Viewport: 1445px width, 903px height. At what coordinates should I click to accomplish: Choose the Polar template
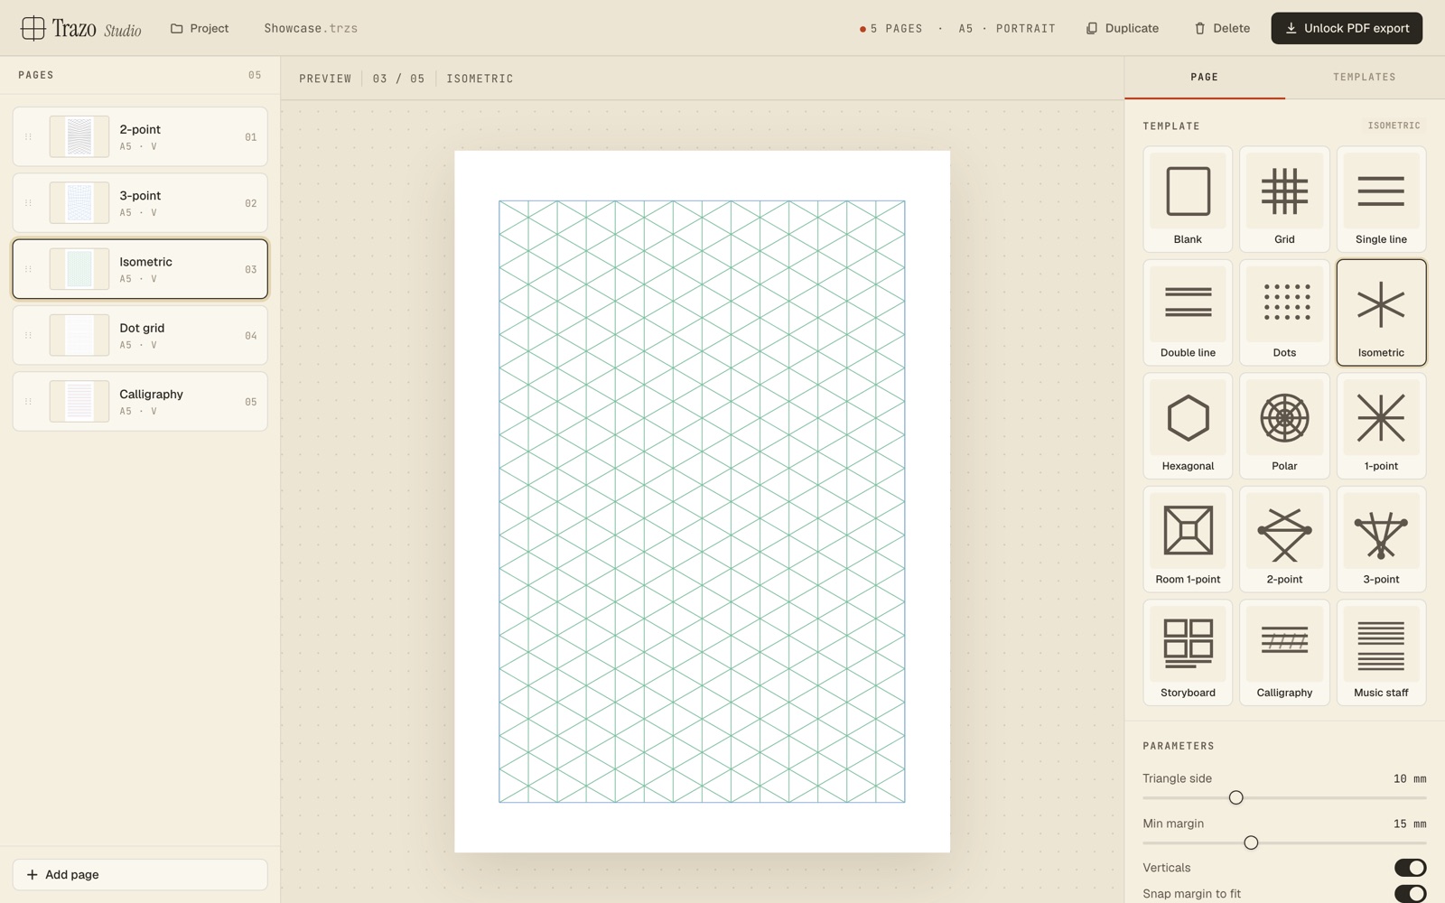pyautogui.click(x=1284, y=426)
